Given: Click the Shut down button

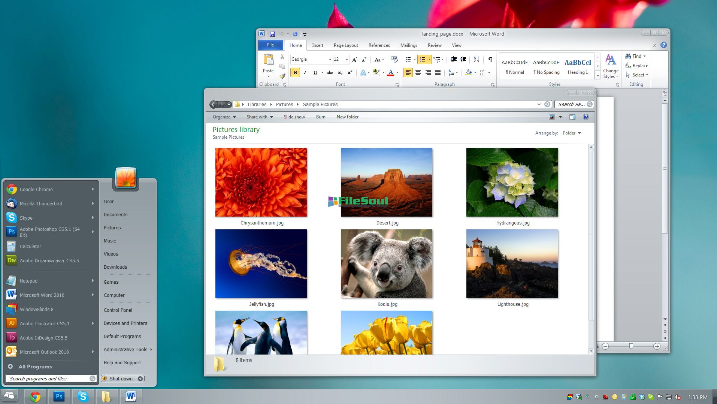Looking at the screenshot, I should pyautogui.click(x=121, y=379).
